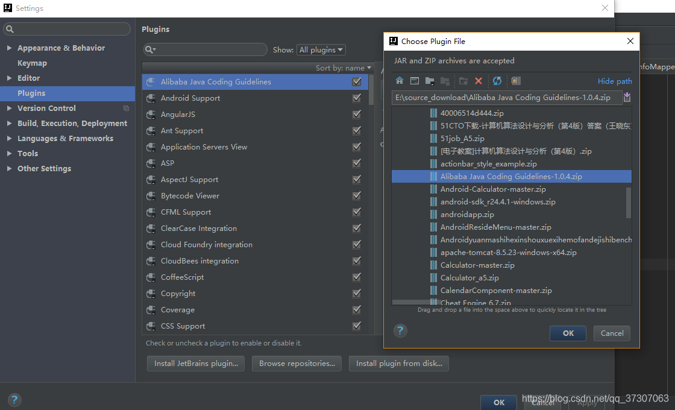675x410 pixels.
Task: Click the file tree vertical scrollbar thumb
Action: pos(629,203)
